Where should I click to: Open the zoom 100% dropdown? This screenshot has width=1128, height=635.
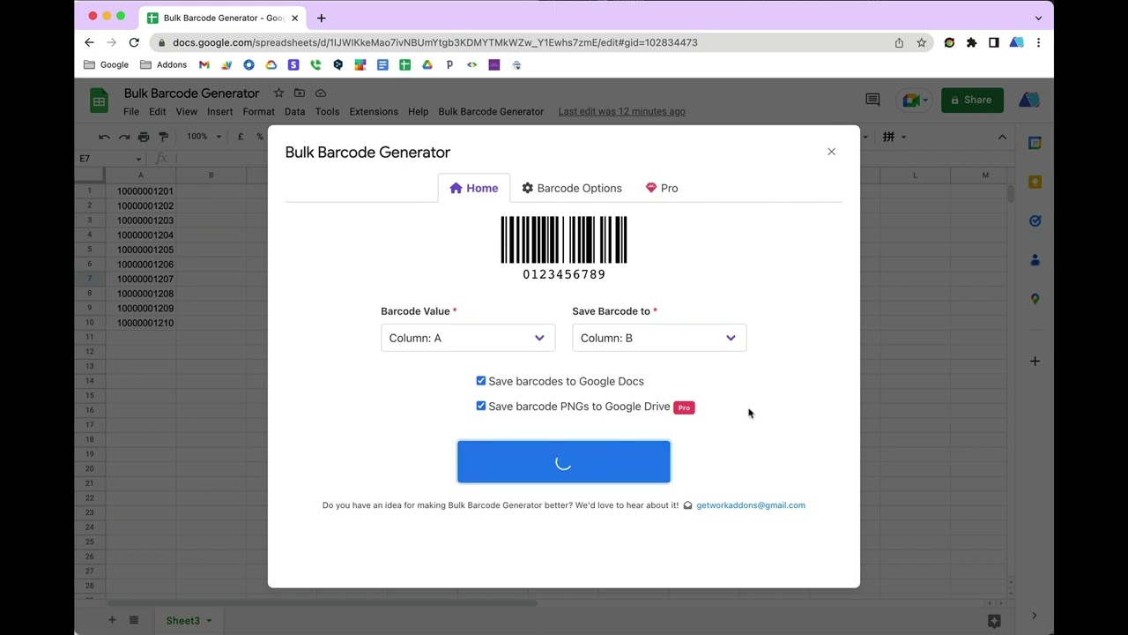coord(202,137)
